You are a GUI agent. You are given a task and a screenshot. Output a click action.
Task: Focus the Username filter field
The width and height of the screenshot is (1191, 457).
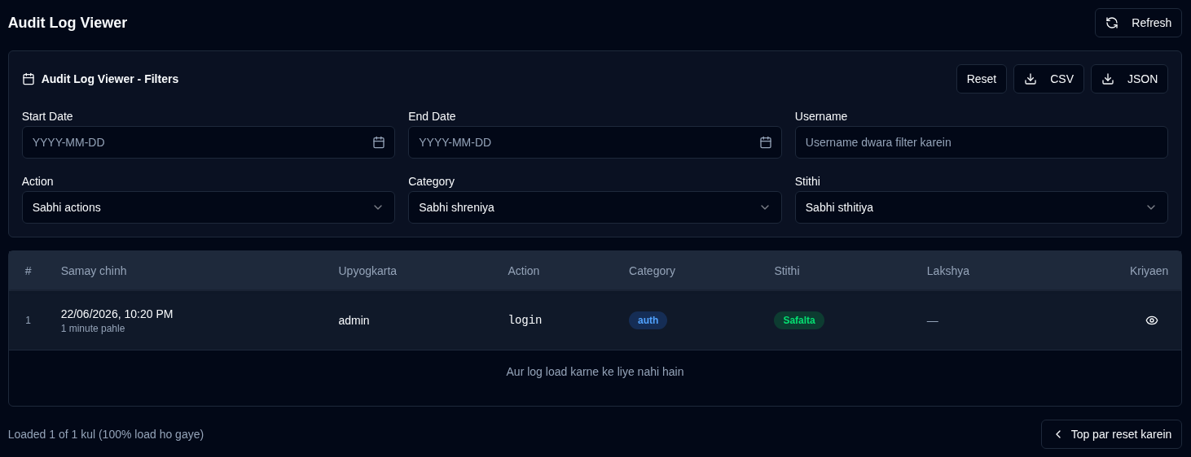pyautogui.click(x=982, y=142)
